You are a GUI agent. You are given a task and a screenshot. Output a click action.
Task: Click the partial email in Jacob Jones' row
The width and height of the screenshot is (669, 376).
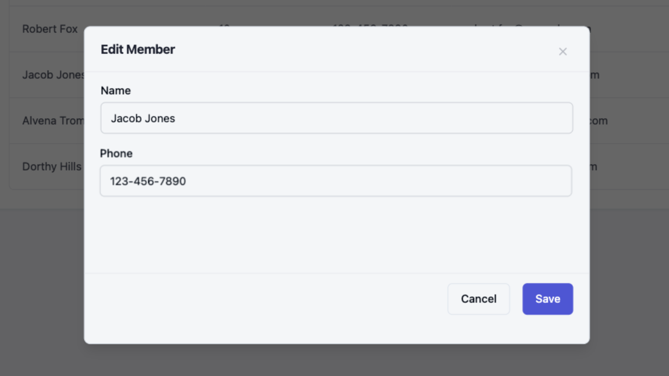pos(595,75)
